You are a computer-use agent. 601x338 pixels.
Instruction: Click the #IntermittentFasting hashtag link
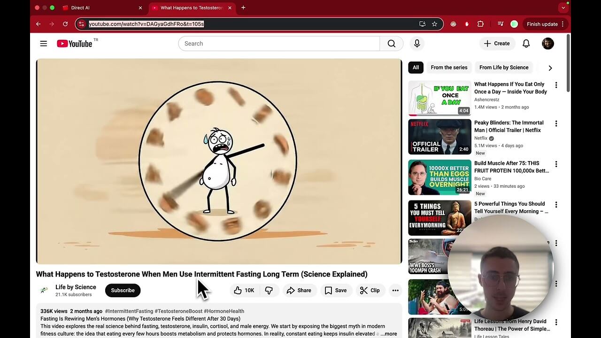[x=129, y=311]
